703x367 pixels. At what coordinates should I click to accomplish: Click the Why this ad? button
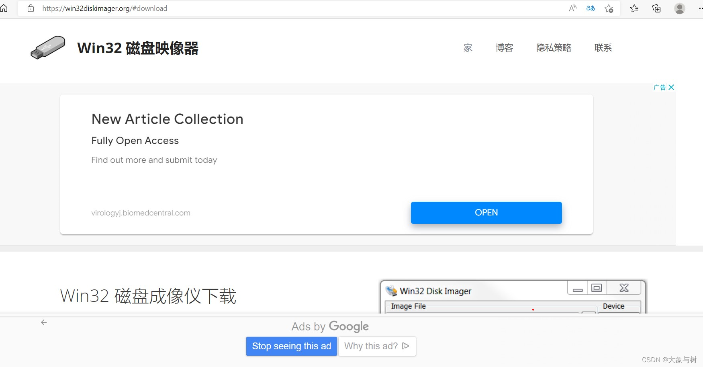point(377,346)
